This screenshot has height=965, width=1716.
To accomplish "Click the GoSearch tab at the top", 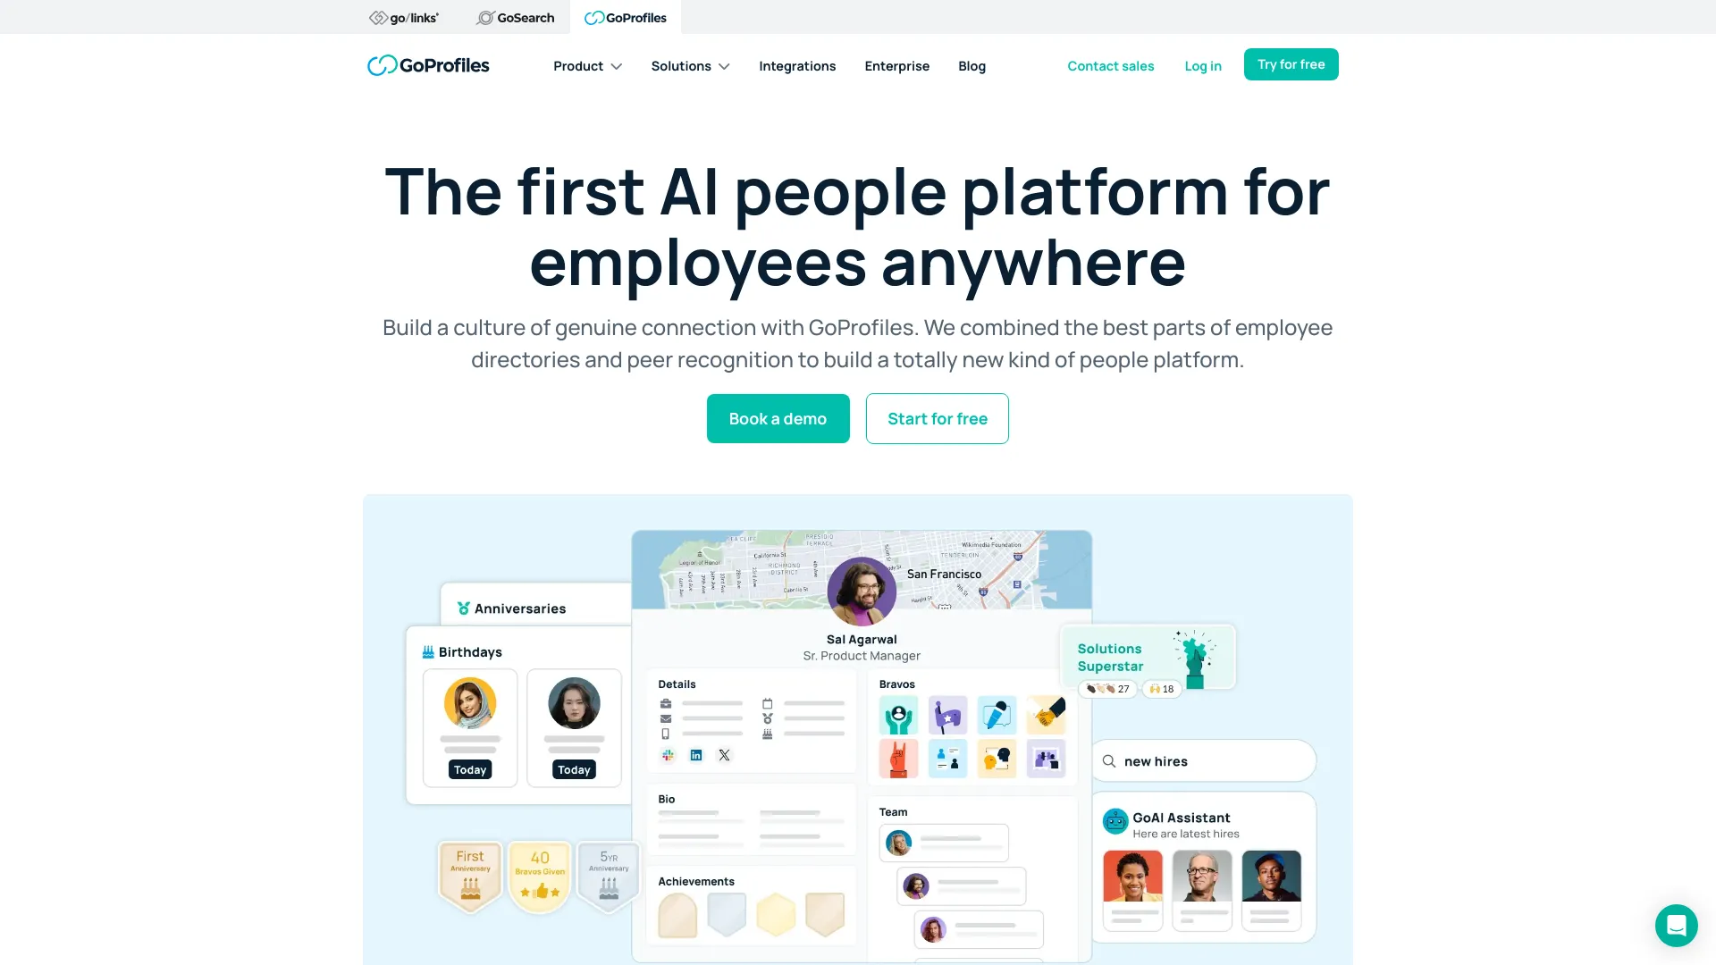I will pos(515,18).
